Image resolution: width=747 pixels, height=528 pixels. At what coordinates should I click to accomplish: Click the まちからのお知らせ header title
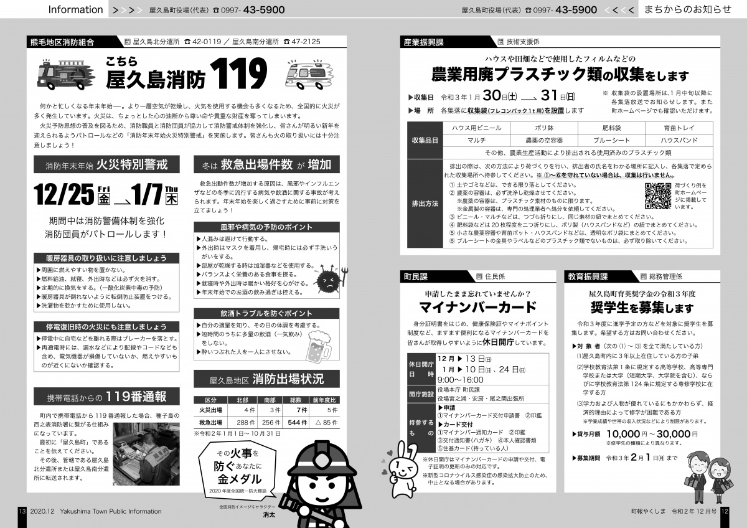(688, 9)
